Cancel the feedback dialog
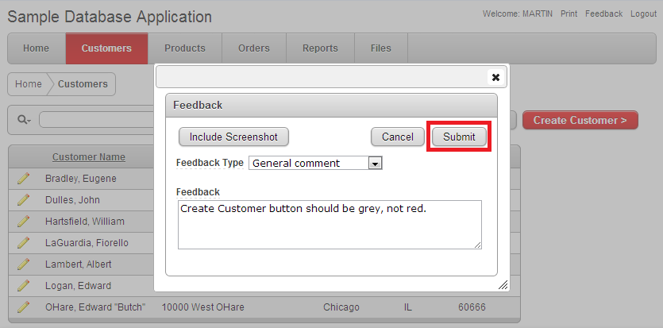663x328 pixels. click(397, 137)
